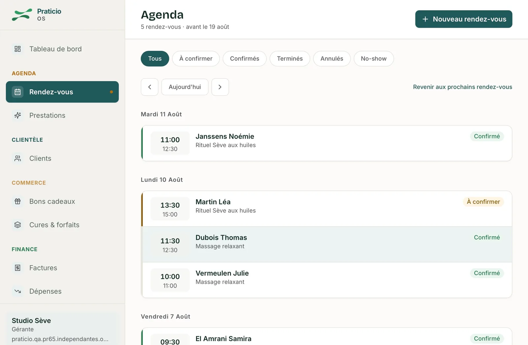Screen dimensions: 528x345
Task: Click the 13:30 time on Martin row
Action: coord(170,205)
